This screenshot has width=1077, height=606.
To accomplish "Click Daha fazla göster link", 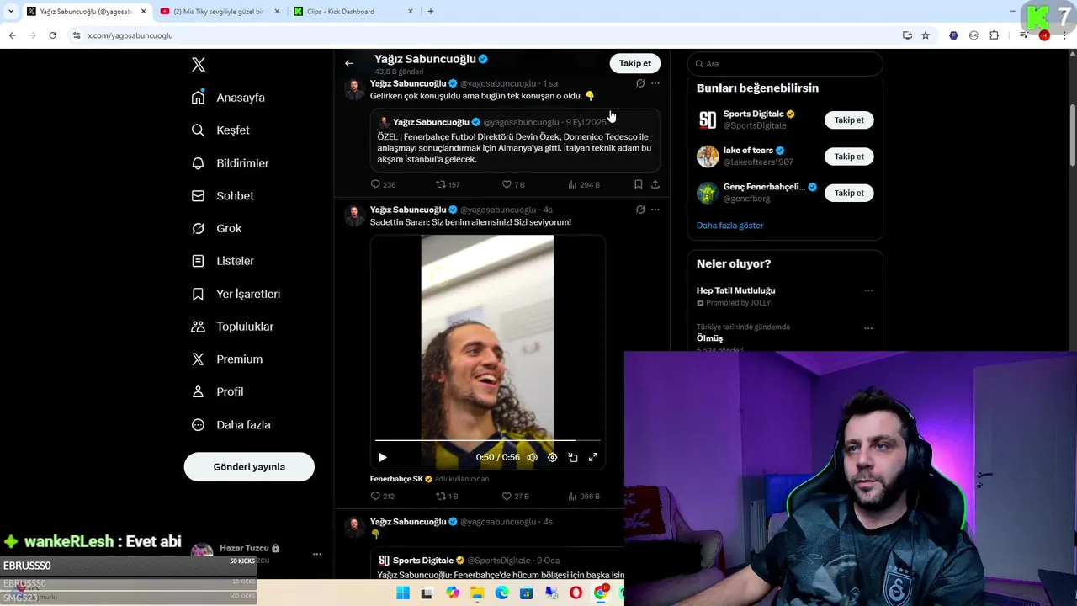I will coord(729,226).
